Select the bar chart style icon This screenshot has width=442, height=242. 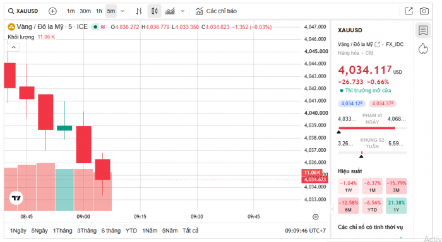(x=139, y=11)
